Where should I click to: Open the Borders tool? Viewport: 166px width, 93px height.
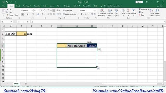pos(33,14)
